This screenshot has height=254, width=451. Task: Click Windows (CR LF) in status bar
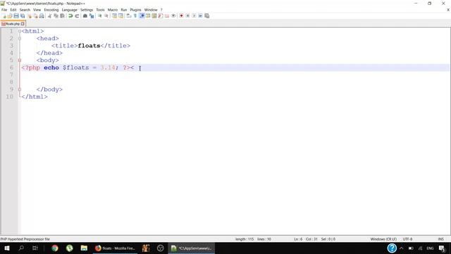[383, 239]
